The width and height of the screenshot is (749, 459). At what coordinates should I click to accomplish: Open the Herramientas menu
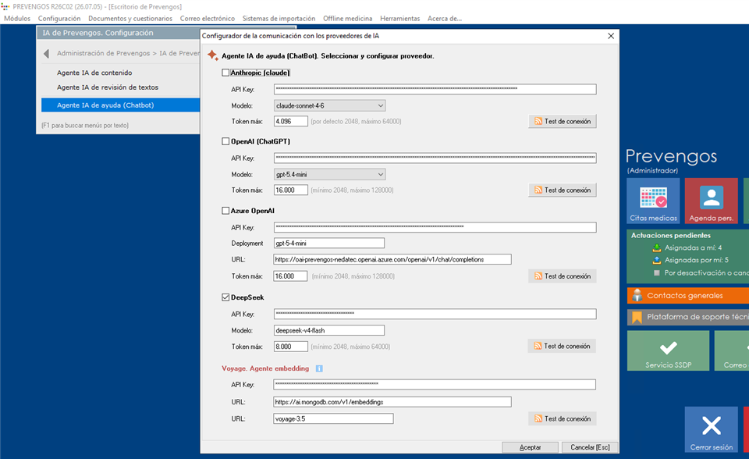399,19
